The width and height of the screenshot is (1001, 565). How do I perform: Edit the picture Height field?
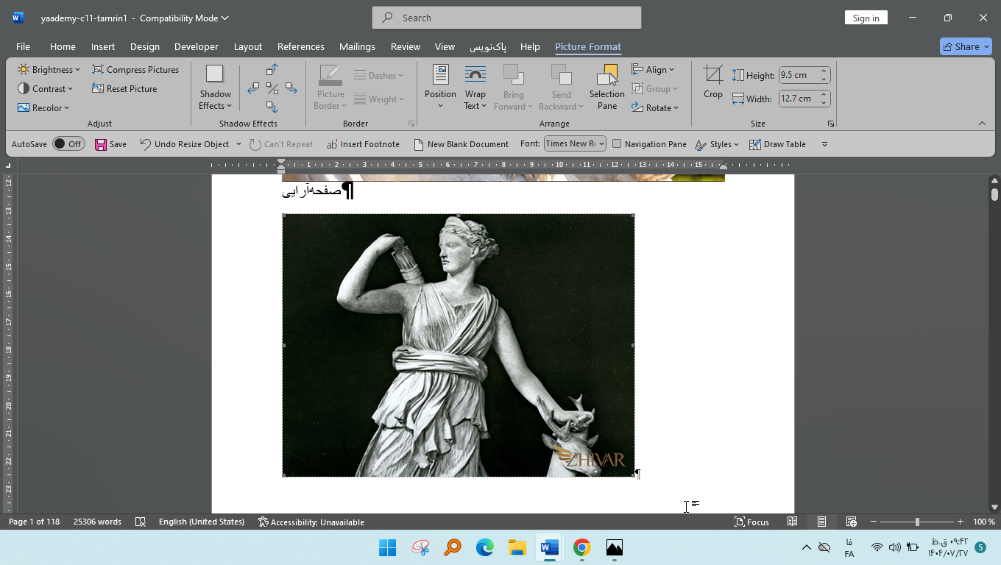[x=799, y=74]
